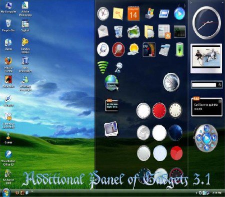This screenshot has height=197, width=225.
Task: Open the desktop Recycle Bin icon
Action: tap(8, 26)
